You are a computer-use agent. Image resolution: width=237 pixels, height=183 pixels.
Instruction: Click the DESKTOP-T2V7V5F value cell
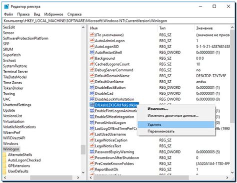click(211, 76)
